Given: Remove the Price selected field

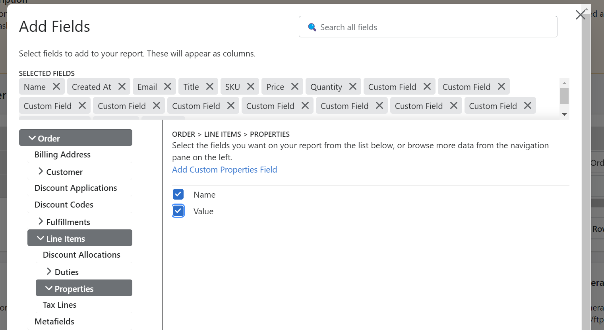Looking at the screenshot, I should (x=295, y=86).
